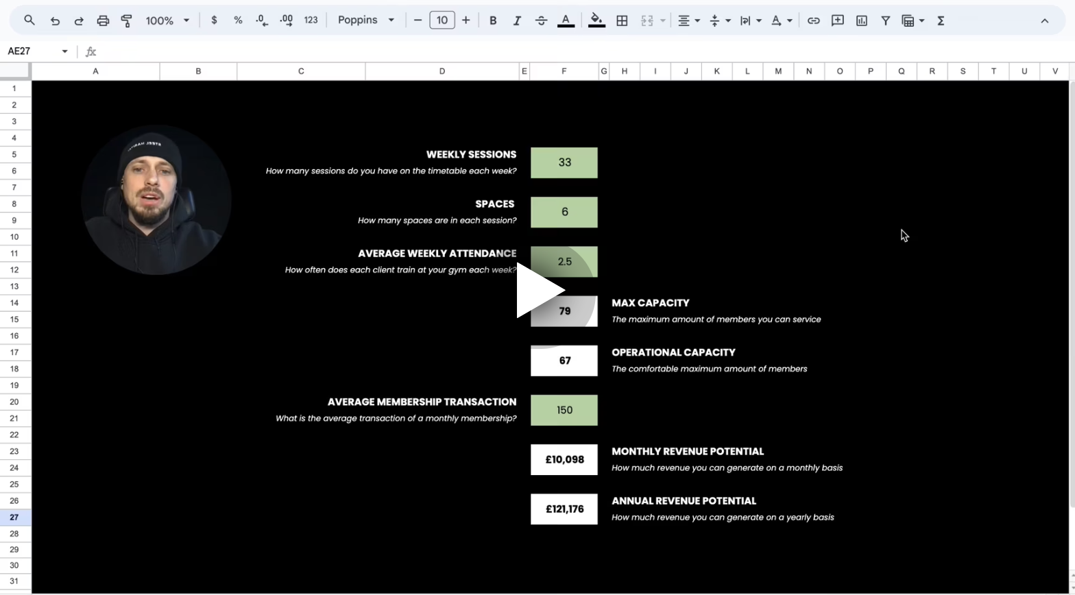Select the paint format roller tool
This screenshot has height=595, width=1075.
(126, 21)
